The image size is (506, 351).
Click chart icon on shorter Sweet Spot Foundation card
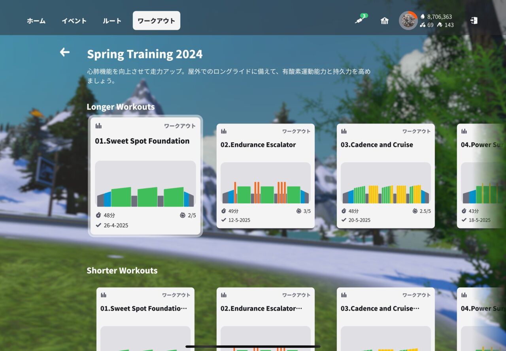tap(104, 295)
